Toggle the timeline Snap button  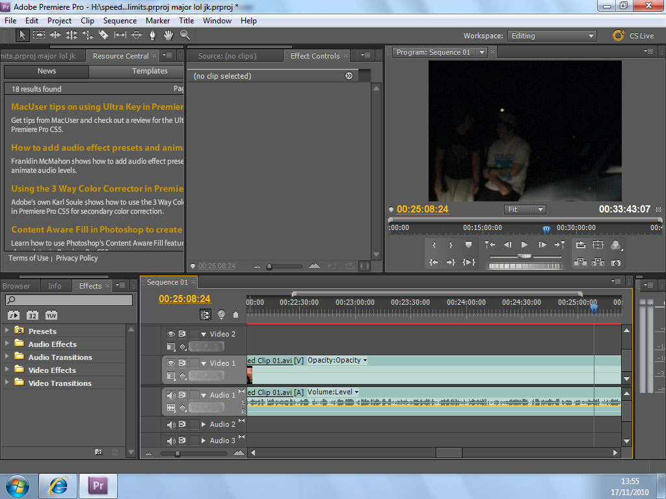(206, 314)
